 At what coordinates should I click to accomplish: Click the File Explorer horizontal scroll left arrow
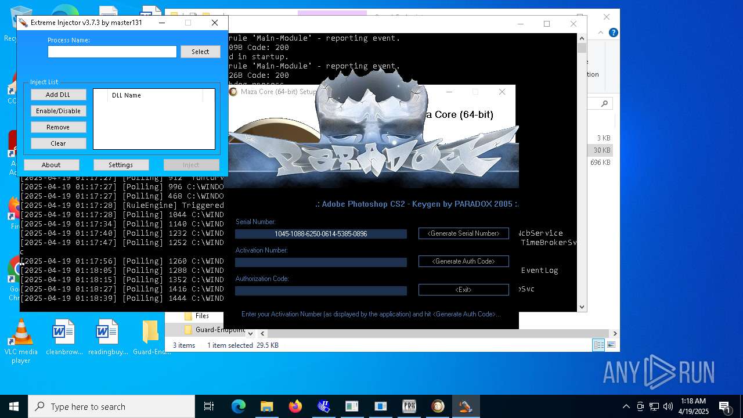coord(263,334)
